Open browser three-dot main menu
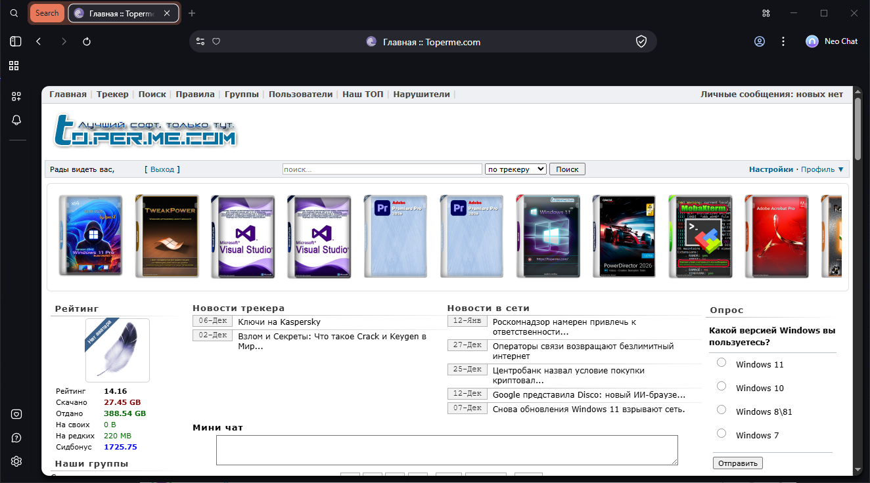Image resolution: width=870 pixels, height=483 pixels. pyautogui.click(x=783, y=41)
